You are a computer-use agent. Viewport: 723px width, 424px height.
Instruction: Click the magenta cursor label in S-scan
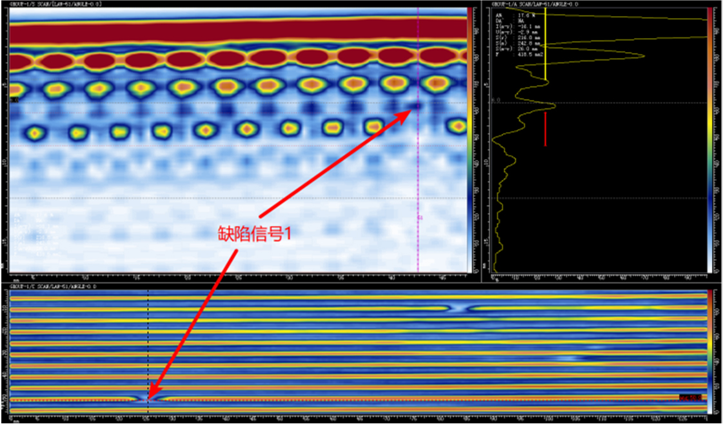pos(420,218)
